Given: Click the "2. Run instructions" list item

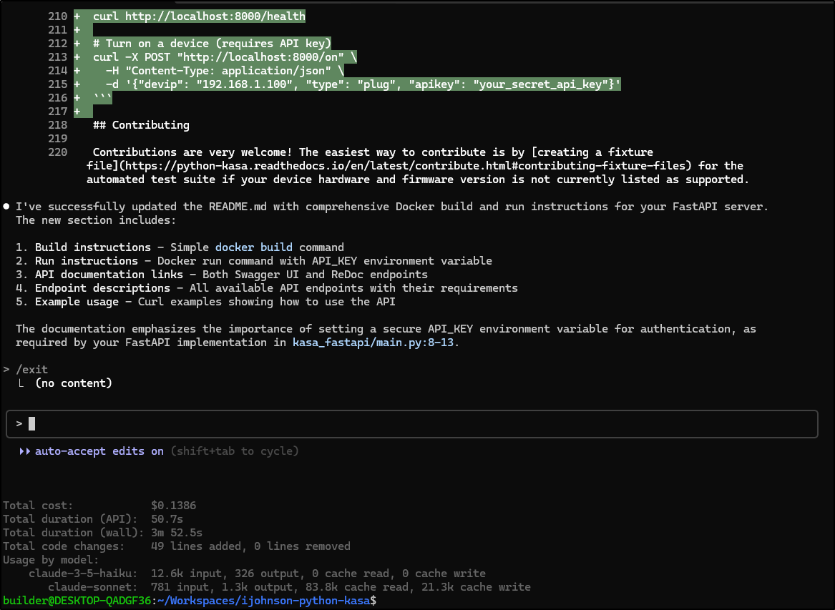Looking at the screenshot, I should (x=254, y=261).
